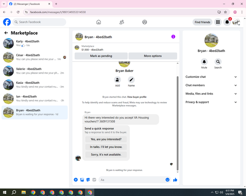The image size is (246, 196).
Task: Open the account profile picture menu
Action: pos(236,22)
